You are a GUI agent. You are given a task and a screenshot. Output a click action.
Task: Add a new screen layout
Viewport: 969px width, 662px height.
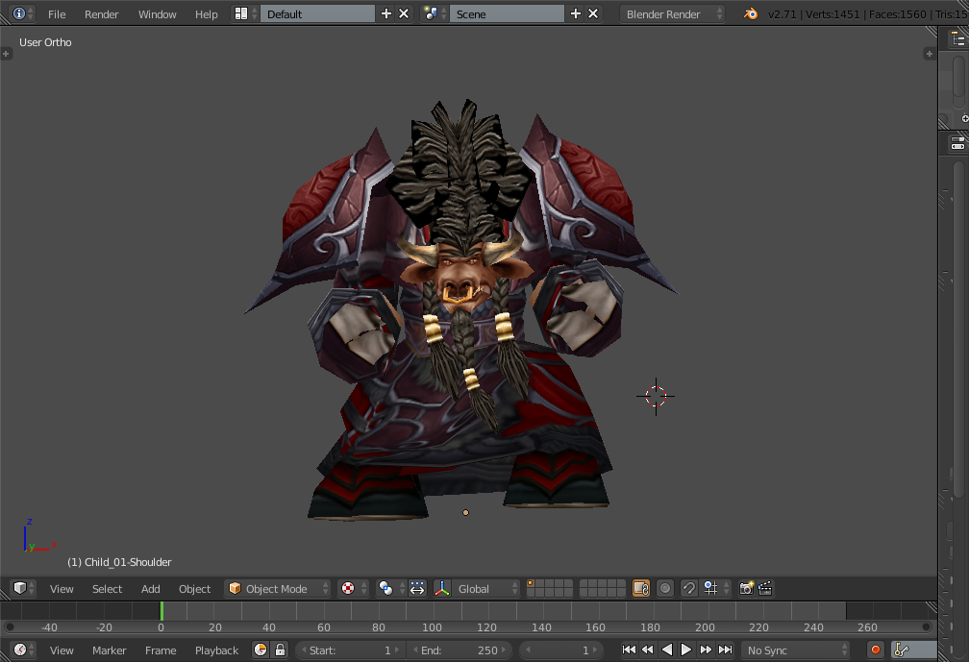pyautogui.click(x=386, y=13)
